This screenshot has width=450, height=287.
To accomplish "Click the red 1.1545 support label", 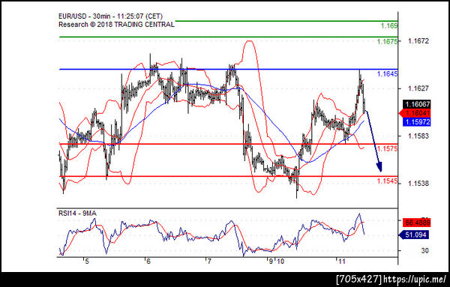I will (387, 181).
